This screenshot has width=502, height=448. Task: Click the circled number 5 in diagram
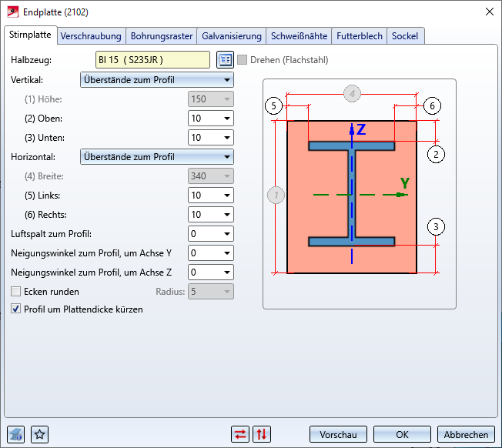click(272, 105)
